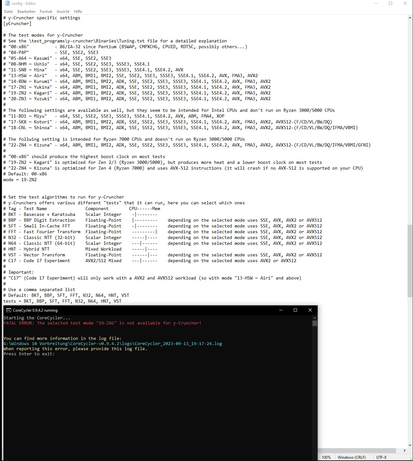The image size is (413, 461).
Task: Click the Windows (CRLF) status bar entry
Action: tap(352, 457)
